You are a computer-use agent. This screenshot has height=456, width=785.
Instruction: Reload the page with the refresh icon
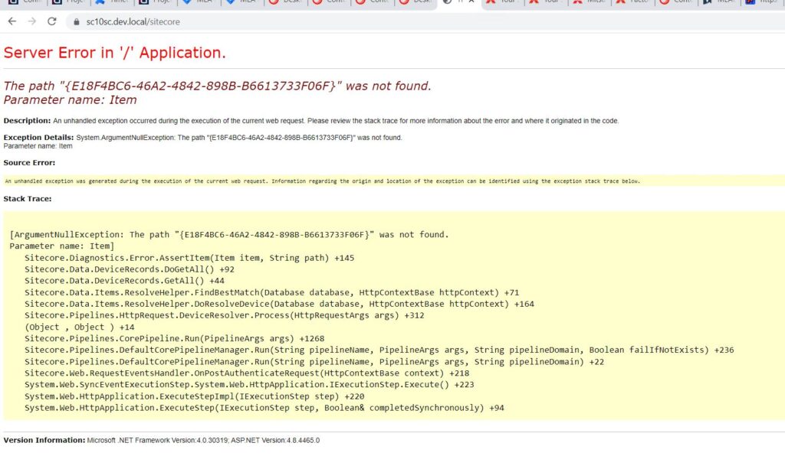(51, 21)
